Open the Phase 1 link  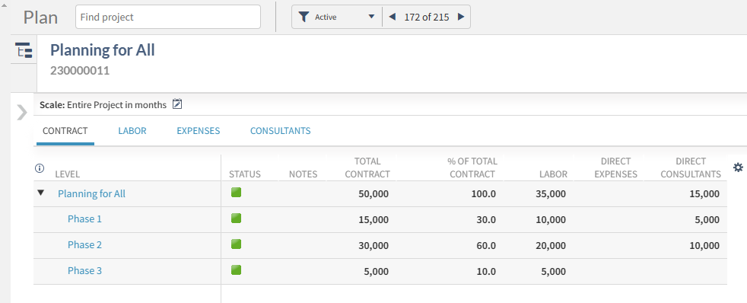84,219
